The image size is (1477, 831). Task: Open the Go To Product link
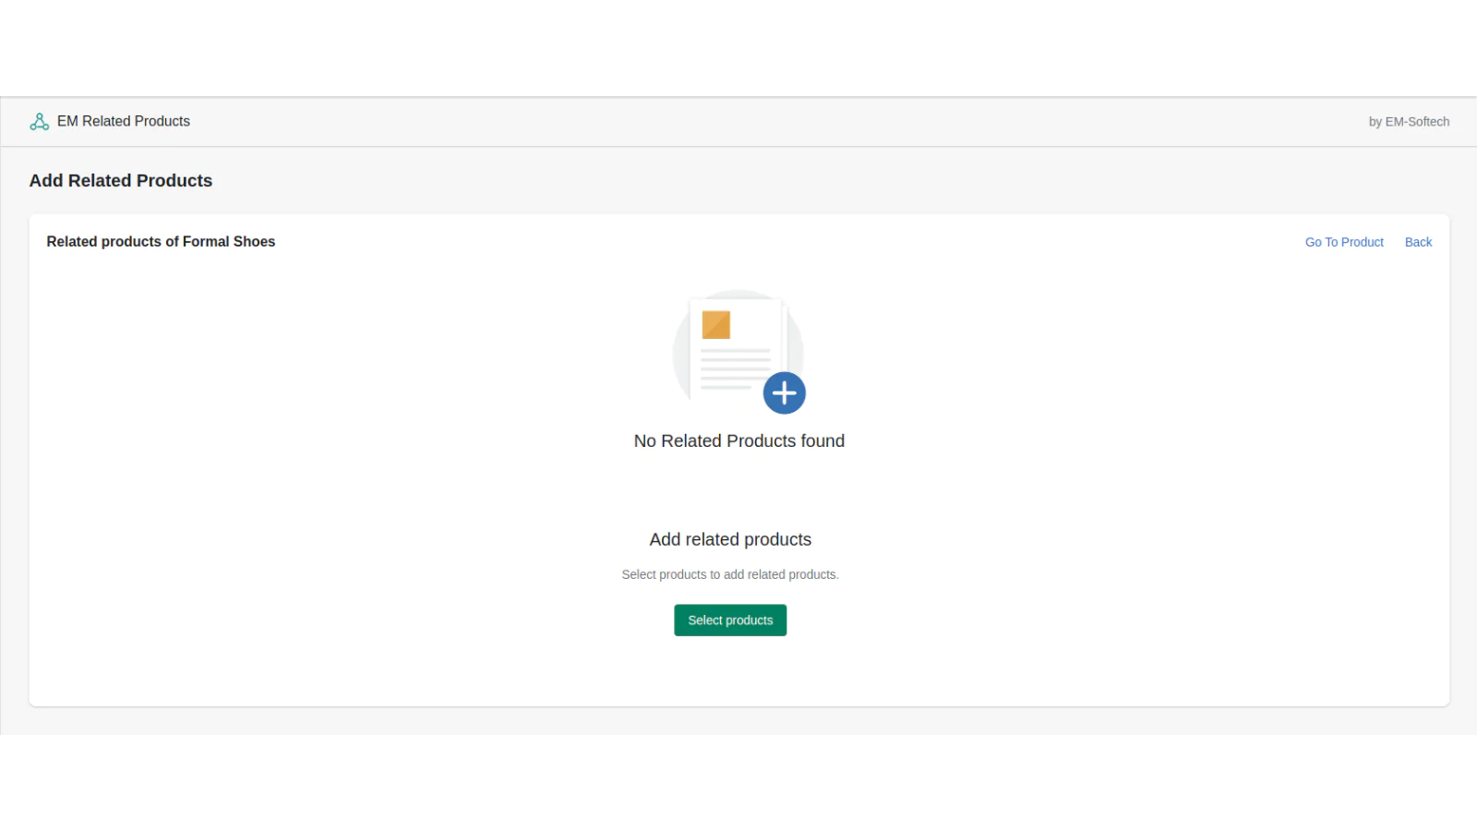coord(1343,242)
